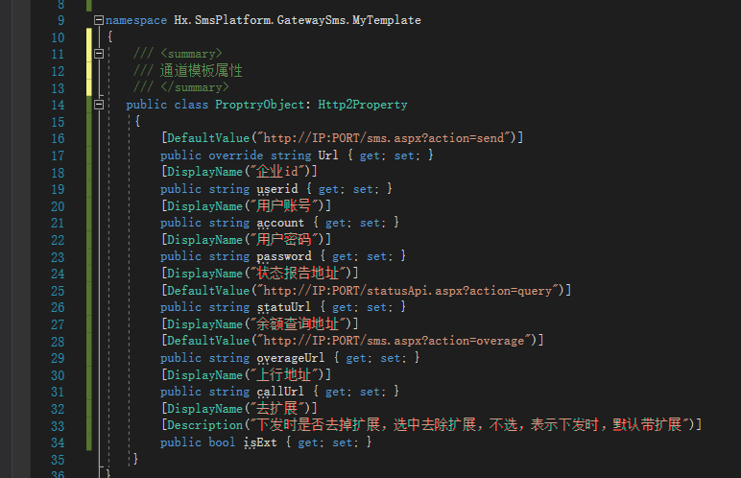Click line number 33 in the gutter
The width and height of the screenshot is (741, 478).
click(x=56, y=425)
